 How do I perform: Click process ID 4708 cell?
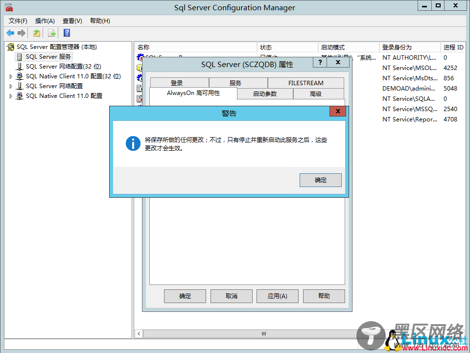[450, 119]
